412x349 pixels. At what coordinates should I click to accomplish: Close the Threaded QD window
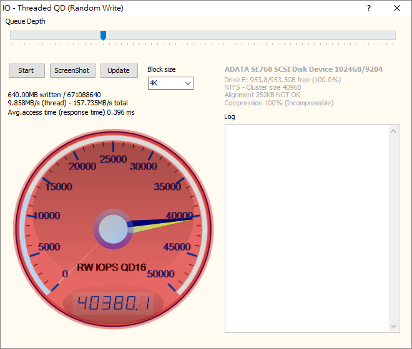coord(397,8)
